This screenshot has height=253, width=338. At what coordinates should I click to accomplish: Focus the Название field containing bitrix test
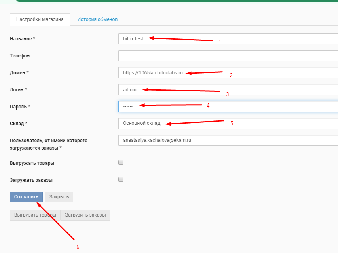[228, 38]
